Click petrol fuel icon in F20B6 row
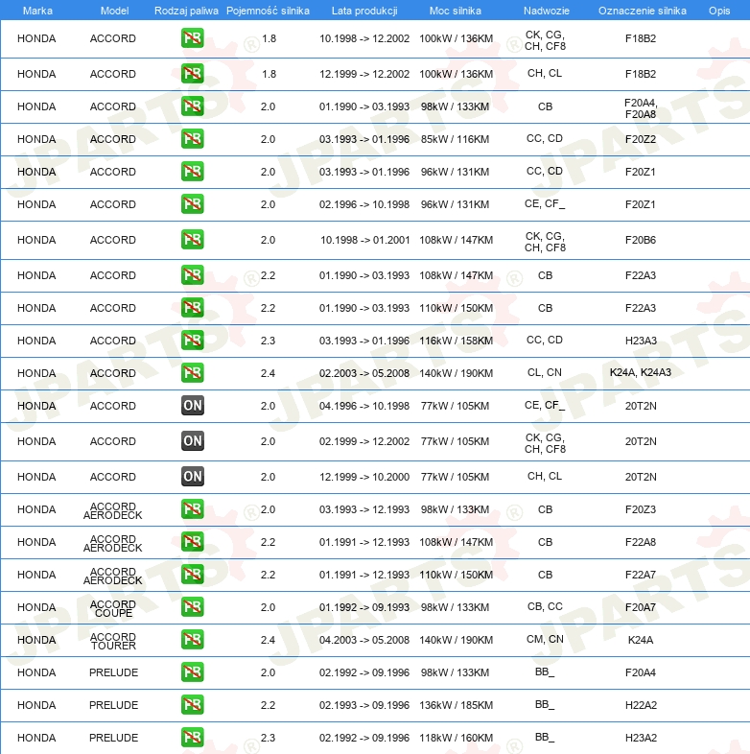 click(193, 240)
